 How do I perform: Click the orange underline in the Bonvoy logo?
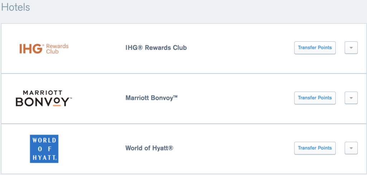(57, 106)
